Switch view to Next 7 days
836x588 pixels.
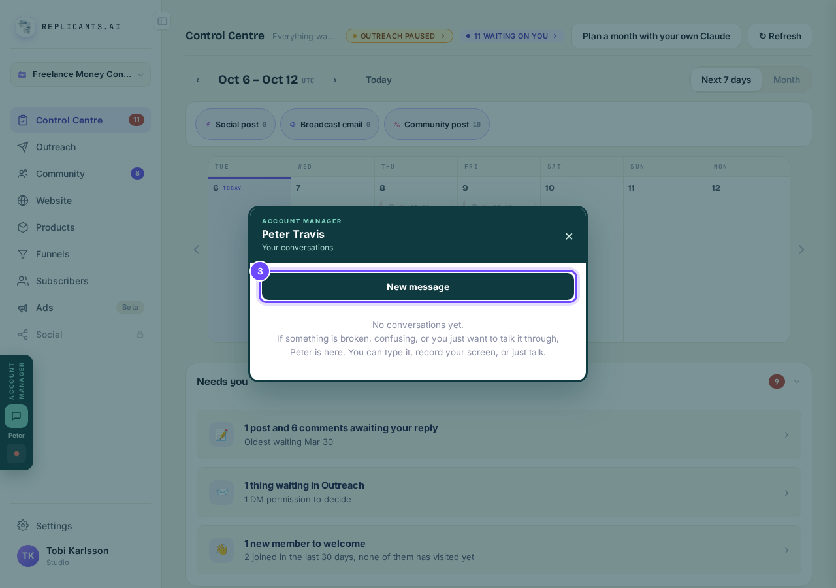tap(726, 80)
